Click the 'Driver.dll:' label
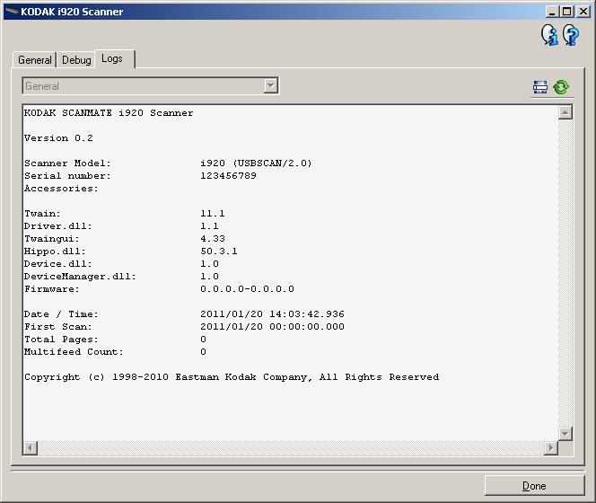The image size is (596, 503). [58, 226]
